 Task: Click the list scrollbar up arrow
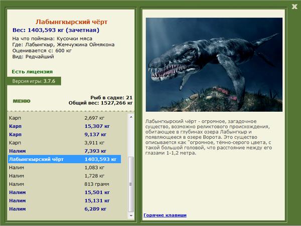click(131, 117)
